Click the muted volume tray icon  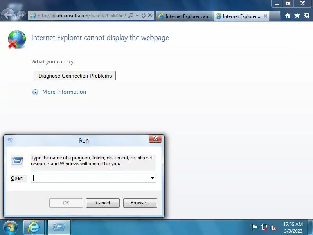273,228
